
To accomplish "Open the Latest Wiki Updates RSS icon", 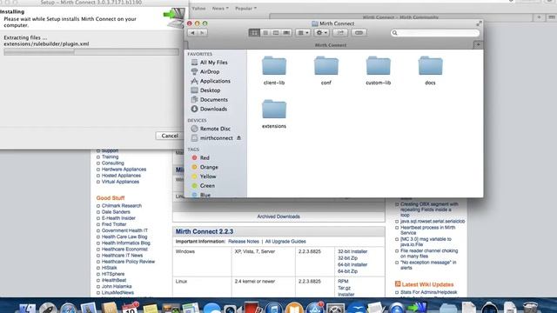I will point(398,284).
